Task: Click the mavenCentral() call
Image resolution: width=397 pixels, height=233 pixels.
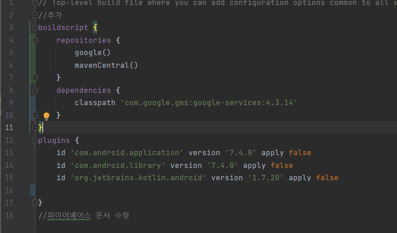Action: 106,65
